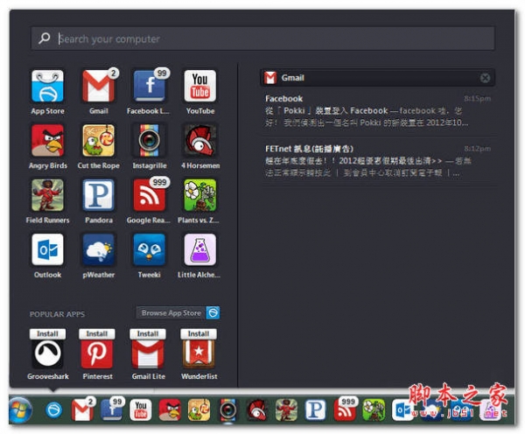Close the Gmail notification panel
525x434 pixels.
click(485, 78)
